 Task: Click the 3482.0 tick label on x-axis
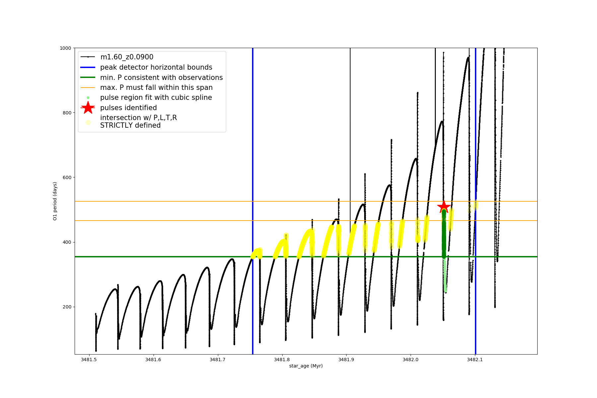[x=411, y=360]
